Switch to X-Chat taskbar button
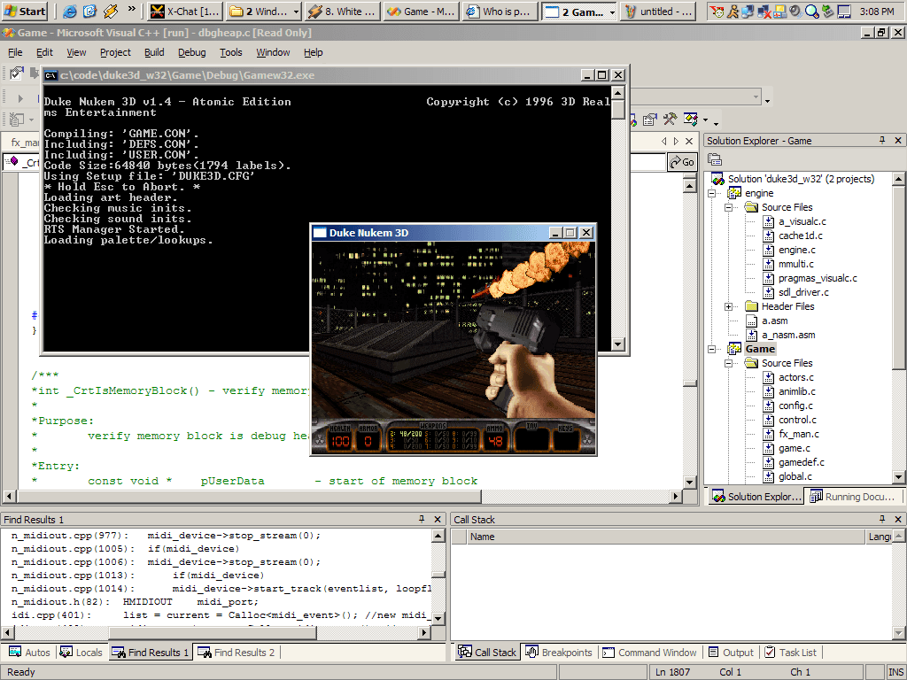This screenshot has width=907, height=680. 185,12
